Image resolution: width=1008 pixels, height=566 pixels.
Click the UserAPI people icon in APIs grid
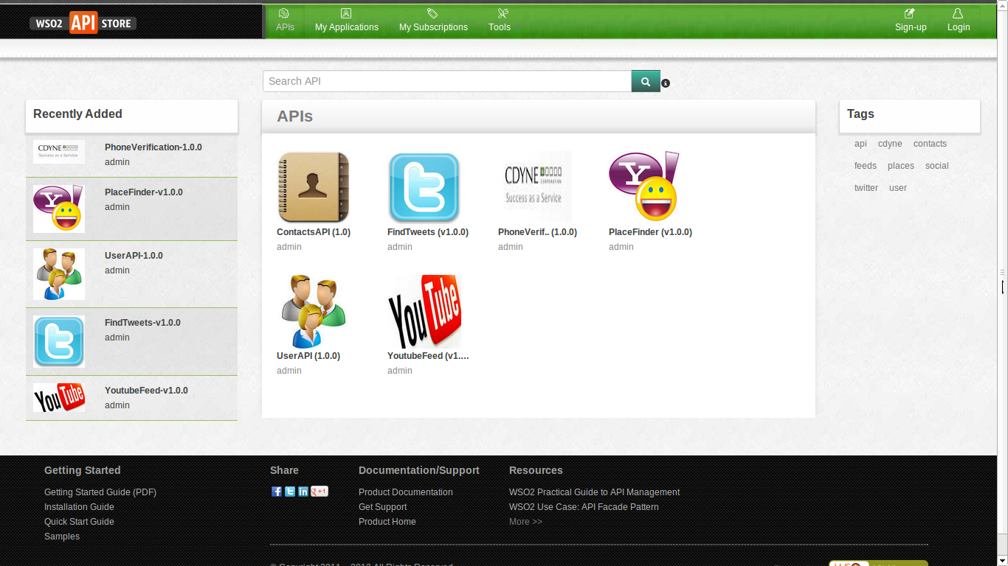(313, 311)
